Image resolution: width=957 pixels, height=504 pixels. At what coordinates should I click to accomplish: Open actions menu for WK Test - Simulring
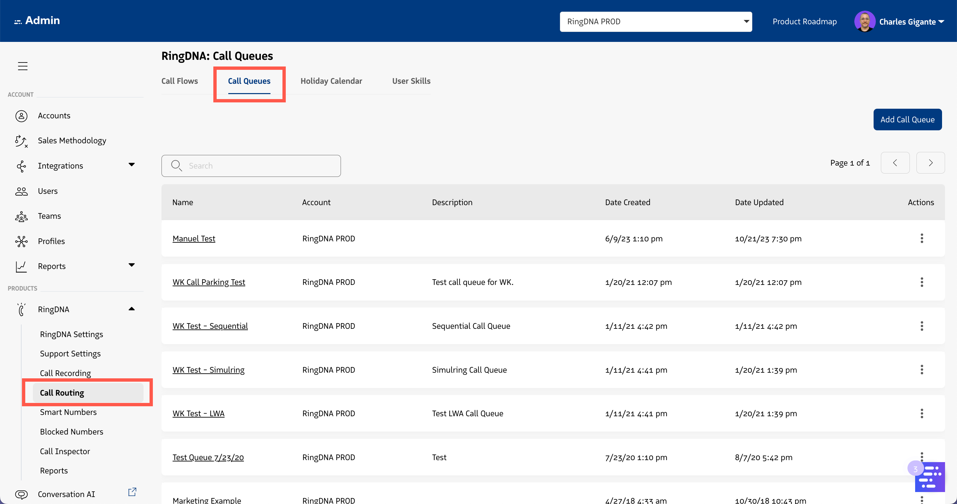pos(921,369)
